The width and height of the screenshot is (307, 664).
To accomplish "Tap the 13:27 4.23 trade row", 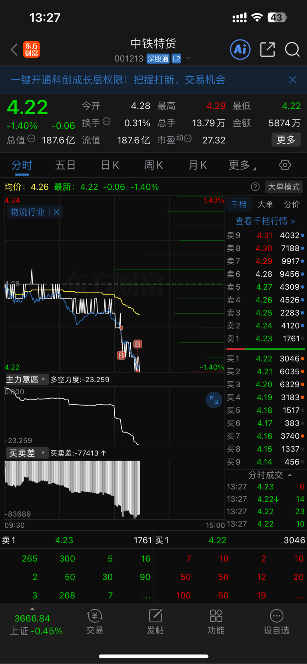I will pos(265,487).
